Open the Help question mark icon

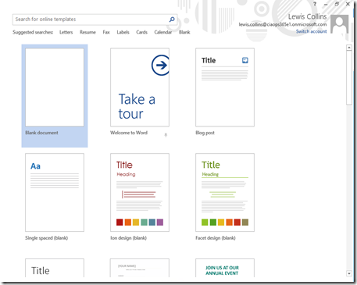tap(315, 4)
